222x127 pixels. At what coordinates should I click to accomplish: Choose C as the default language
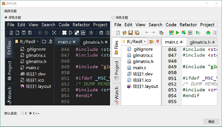tap(23, 113)
